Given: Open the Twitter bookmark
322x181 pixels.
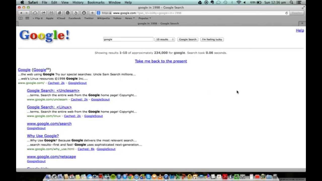Looking at the screenshot, I should click(89, 18).
